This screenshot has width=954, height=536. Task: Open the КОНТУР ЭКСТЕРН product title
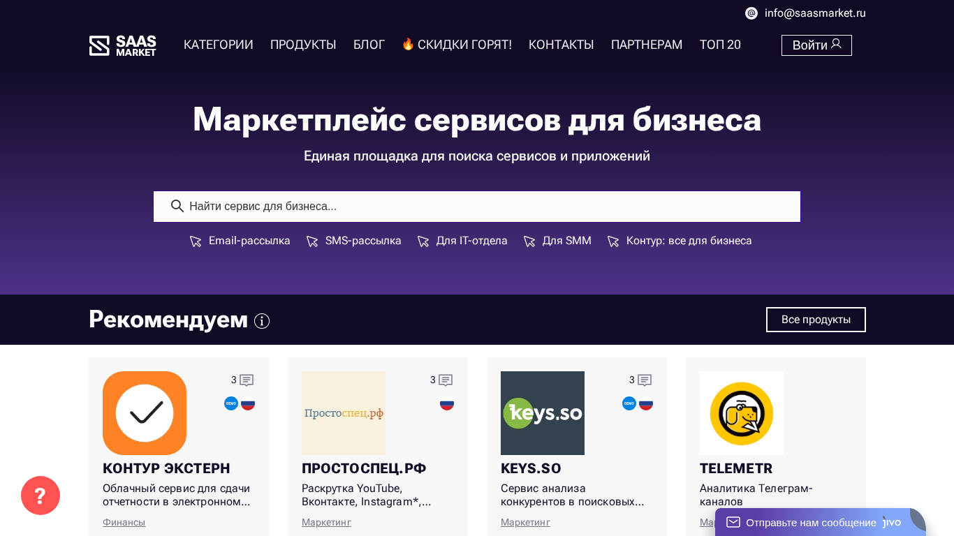tap(166, 468)
